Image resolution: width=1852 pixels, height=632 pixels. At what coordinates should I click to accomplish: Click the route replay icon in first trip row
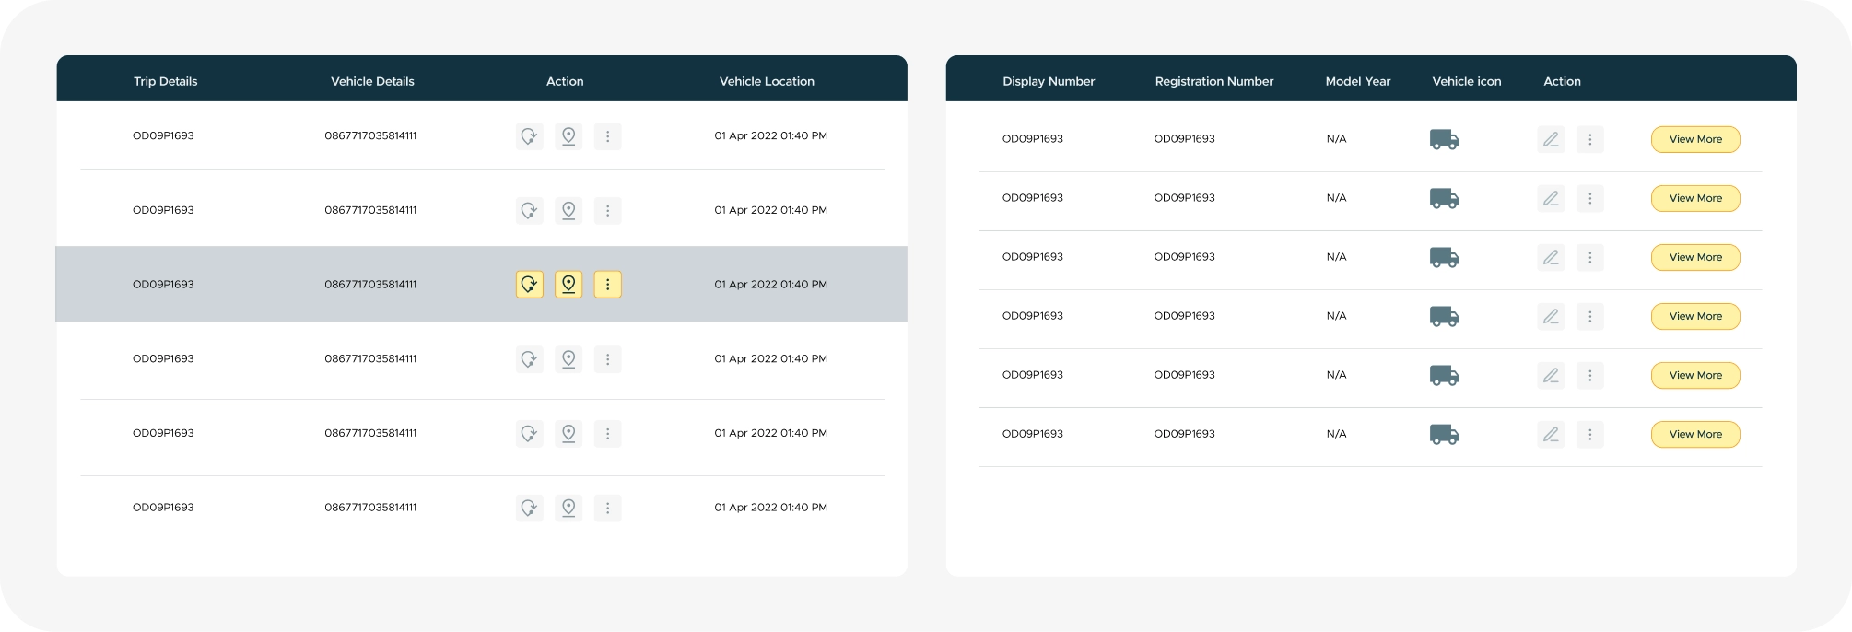pos(529,136)
